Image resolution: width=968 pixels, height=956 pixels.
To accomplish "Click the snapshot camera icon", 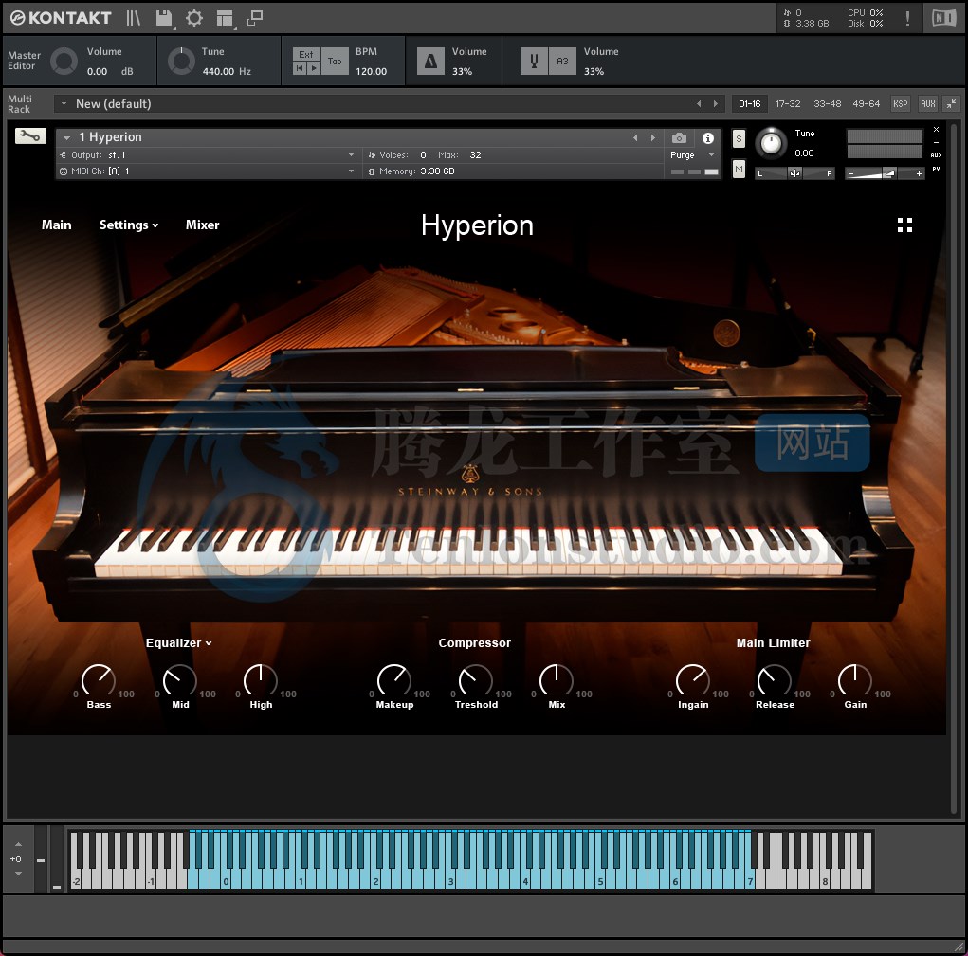I will tap(679, 138).
